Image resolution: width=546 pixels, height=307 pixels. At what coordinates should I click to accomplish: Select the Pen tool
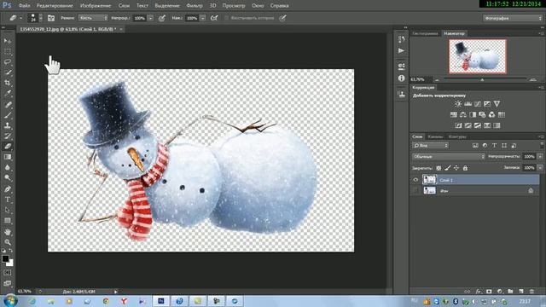8,189
